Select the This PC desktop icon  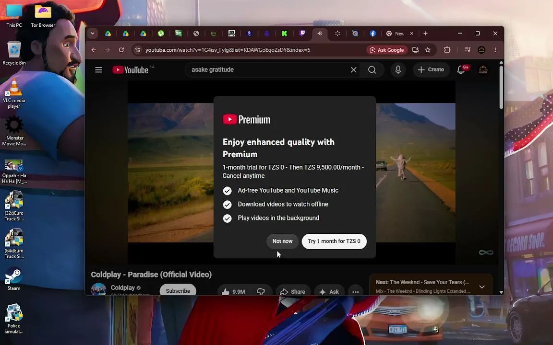point(14,16)
